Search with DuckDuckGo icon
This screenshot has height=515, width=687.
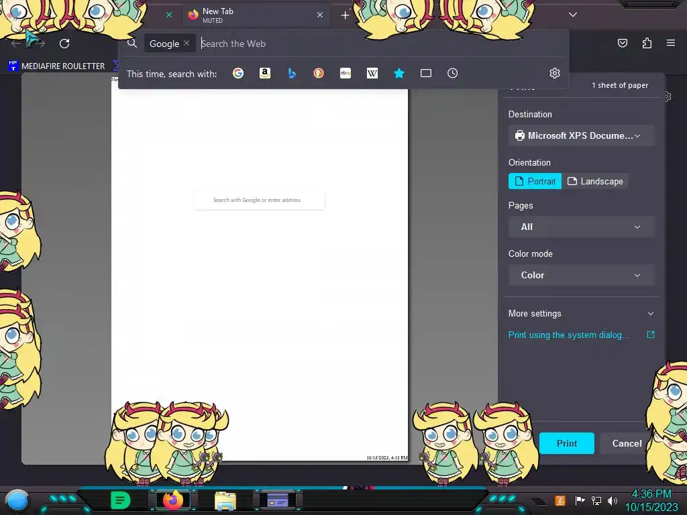319,73
